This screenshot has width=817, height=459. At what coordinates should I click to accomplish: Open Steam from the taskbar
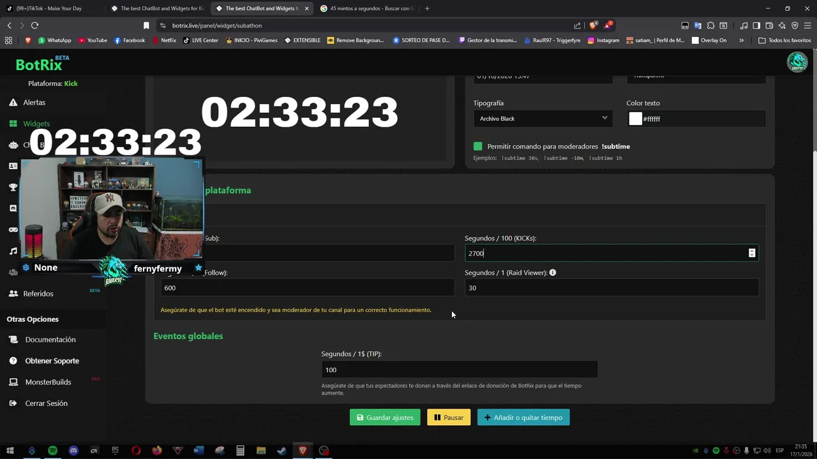pos(281,451)
